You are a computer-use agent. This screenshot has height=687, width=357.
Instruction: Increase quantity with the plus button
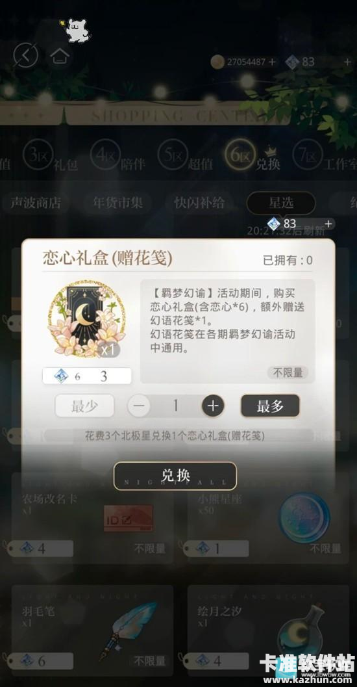[x=213, y=406]
